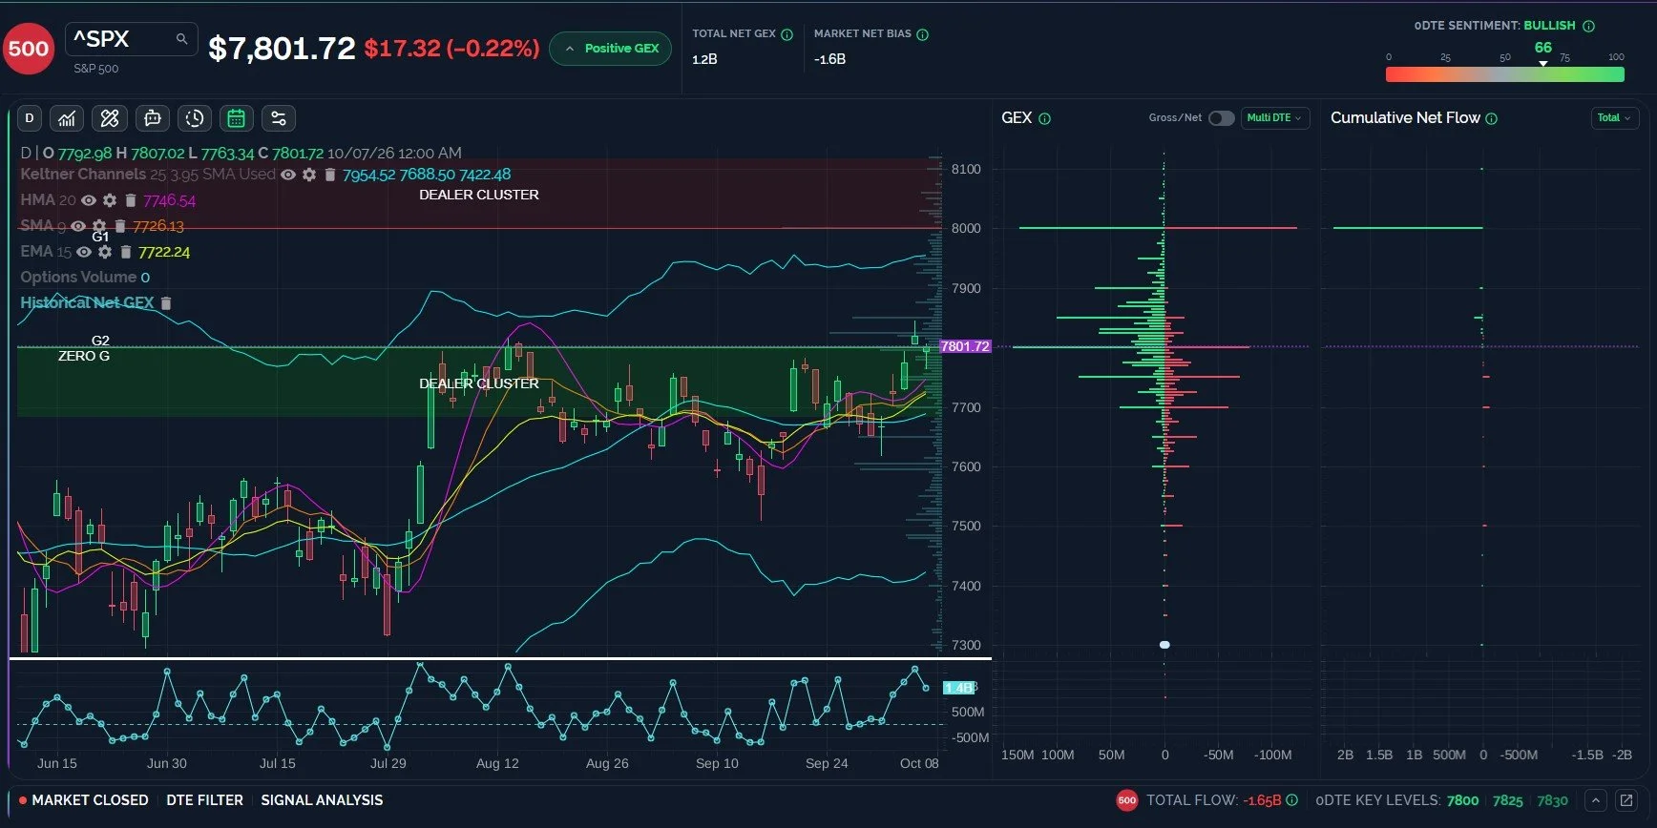This screenshot has height=828, width=1657.
Task: Click the 7825 0DTE key level
Action: pos(1508,800)
